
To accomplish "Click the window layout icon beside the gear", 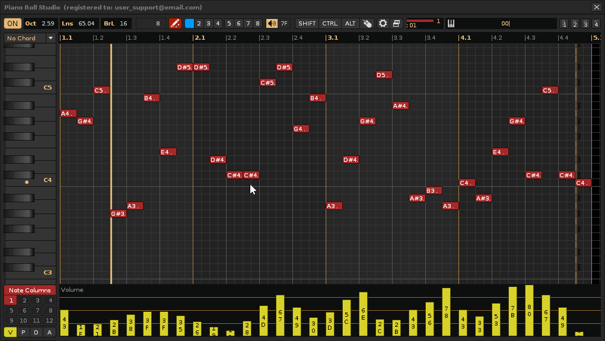I will pos(397,24).
